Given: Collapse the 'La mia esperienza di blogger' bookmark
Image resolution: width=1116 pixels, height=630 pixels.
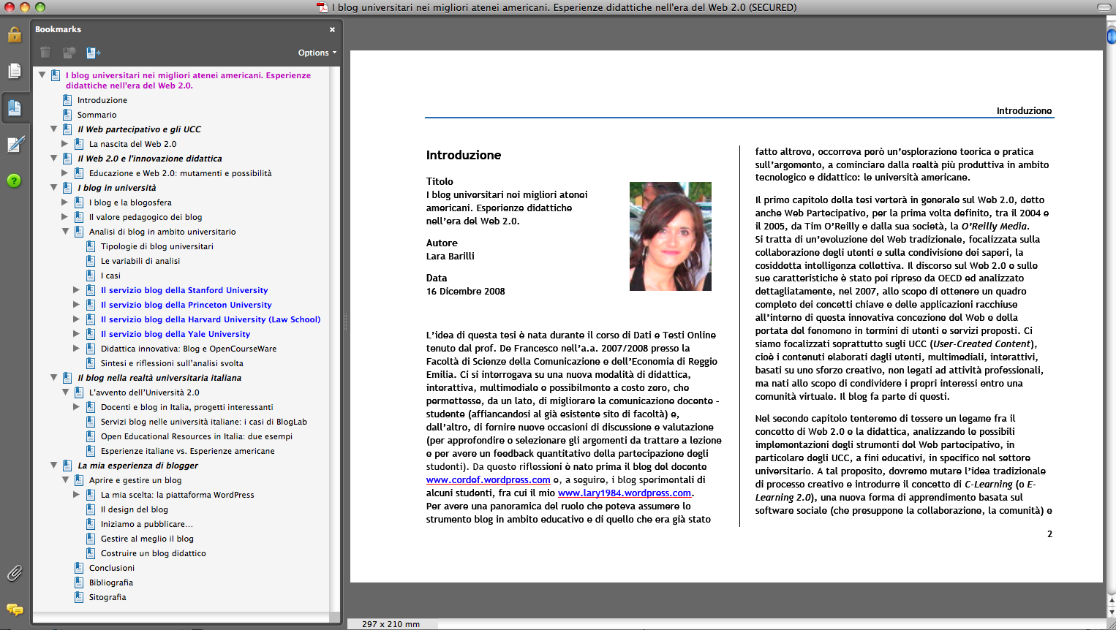Looking at the screenshot, I should tap(53, 466).
